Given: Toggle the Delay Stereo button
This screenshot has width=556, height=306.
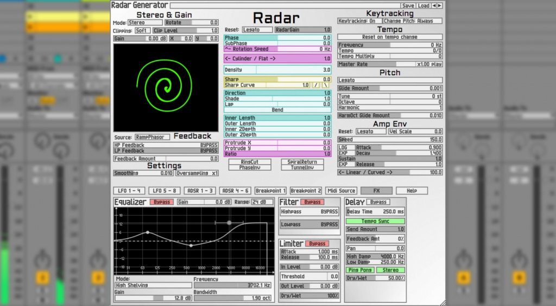Looking at the screenshot, I should pyautogui.click(x=390, y=270).
